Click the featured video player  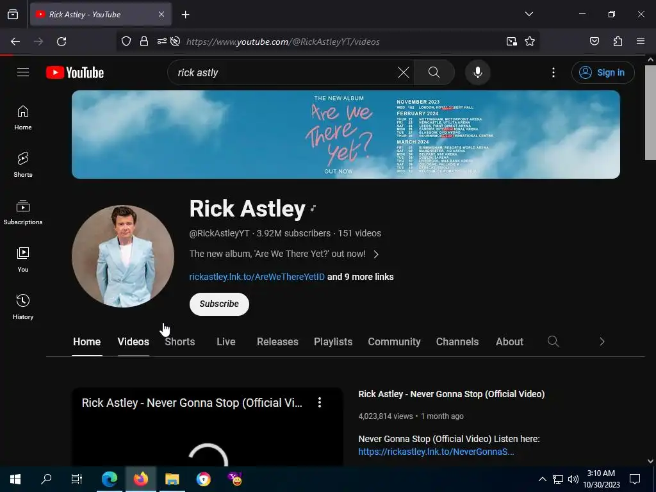click(207, 427)
